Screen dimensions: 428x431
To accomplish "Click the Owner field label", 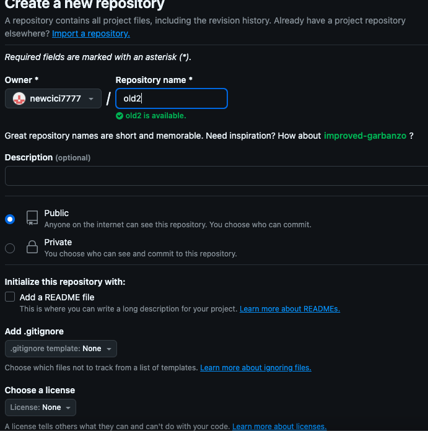I will (x=22, y=80).
